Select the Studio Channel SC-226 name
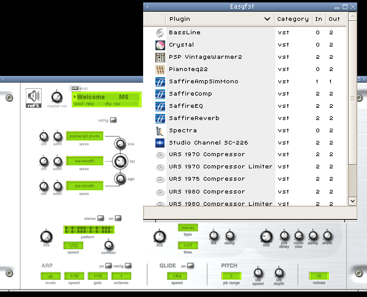Screen dimensions: 367x297 (209, 143)
